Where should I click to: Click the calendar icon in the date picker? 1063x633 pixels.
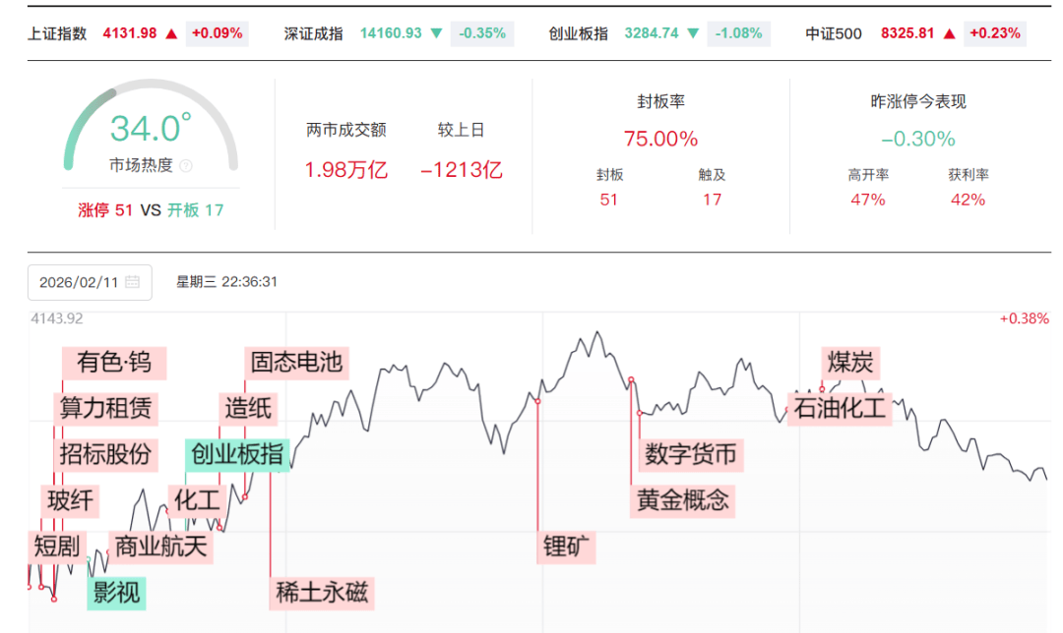(133, 282)
